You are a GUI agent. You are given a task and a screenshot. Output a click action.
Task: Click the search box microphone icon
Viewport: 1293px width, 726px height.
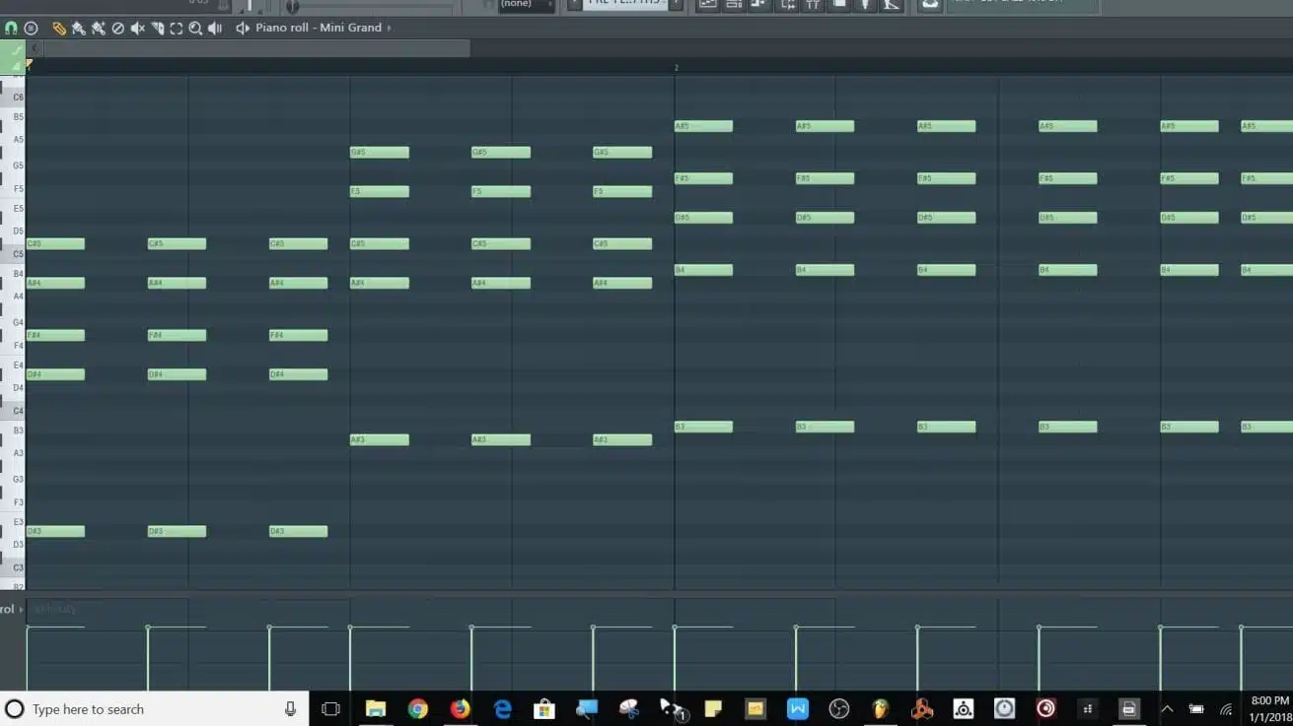point(290,709)
